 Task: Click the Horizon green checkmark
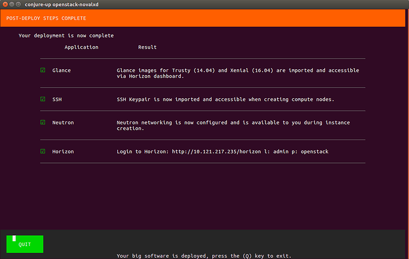43,151
